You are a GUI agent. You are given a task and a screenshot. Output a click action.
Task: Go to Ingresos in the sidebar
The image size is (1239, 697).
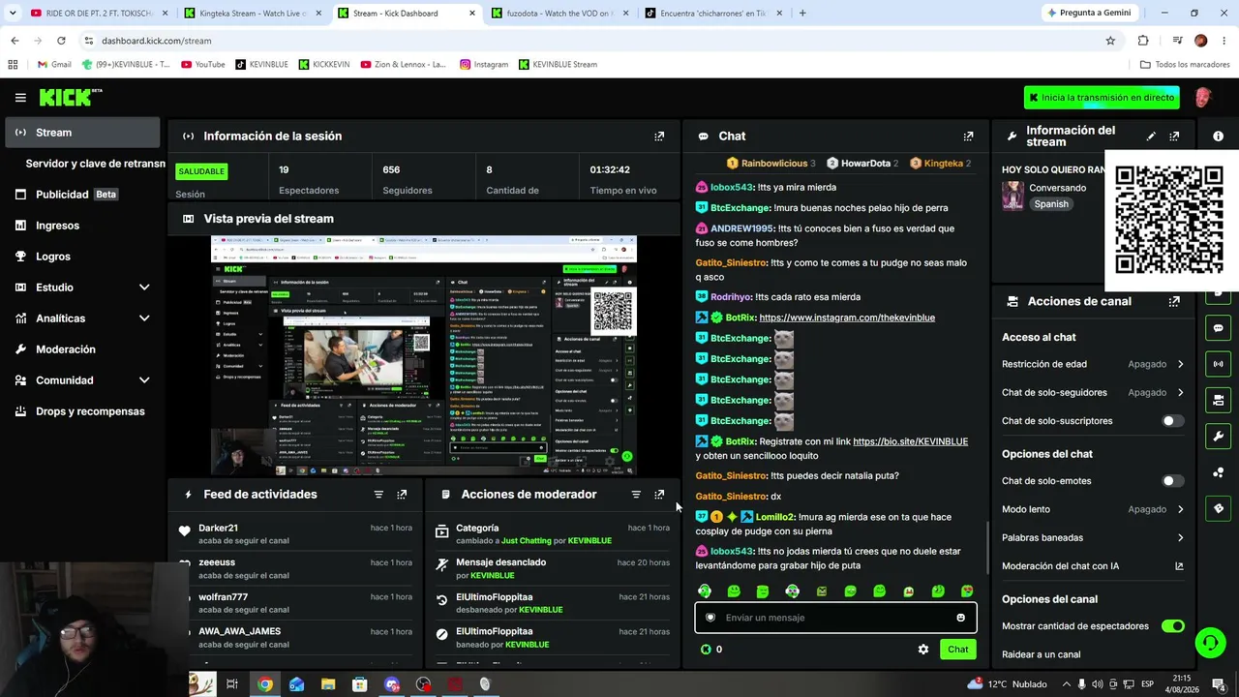(82, 226)
